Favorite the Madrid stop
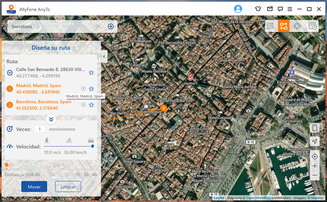 pos(91,89)
